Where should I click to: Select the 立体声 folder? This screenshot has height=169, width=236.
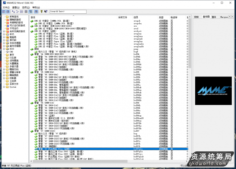[x=11, y=81]
